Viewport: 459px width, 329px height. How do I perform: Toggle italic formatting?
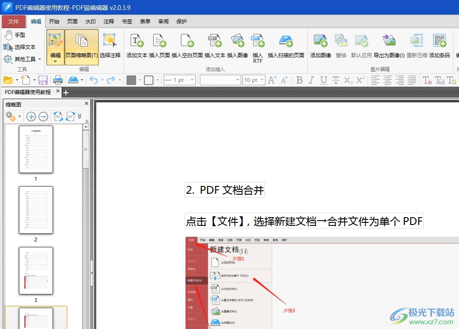tap(311, 80)
